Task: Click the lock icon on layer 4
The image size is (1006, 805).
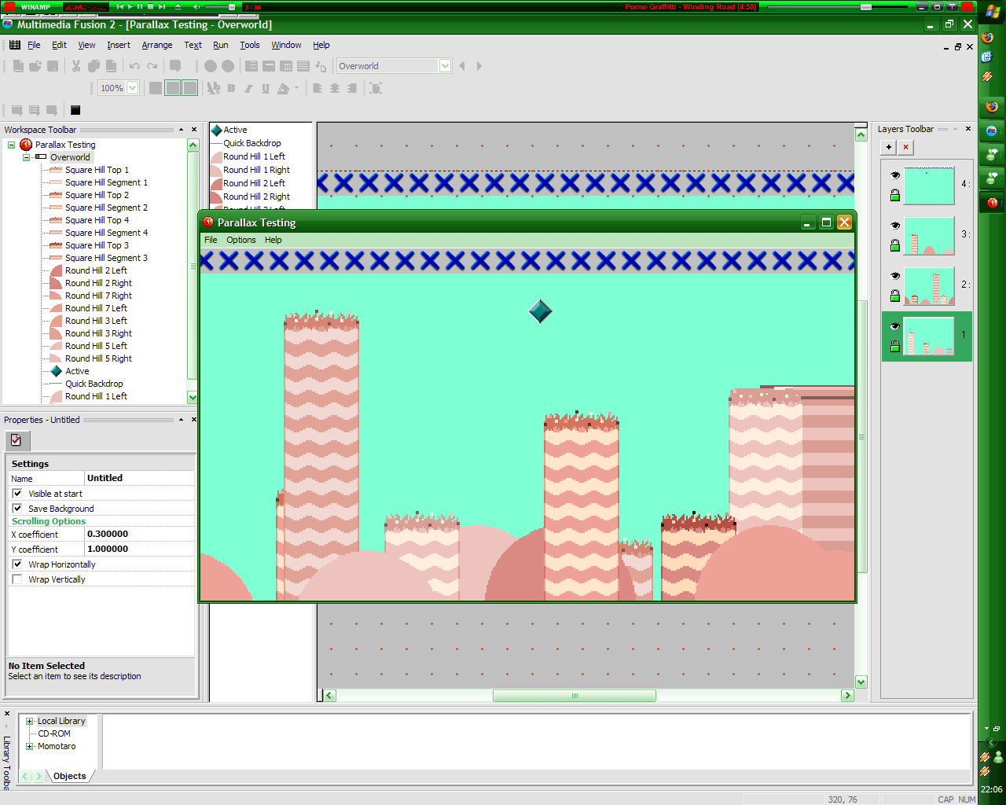Action: coord(894,196)
